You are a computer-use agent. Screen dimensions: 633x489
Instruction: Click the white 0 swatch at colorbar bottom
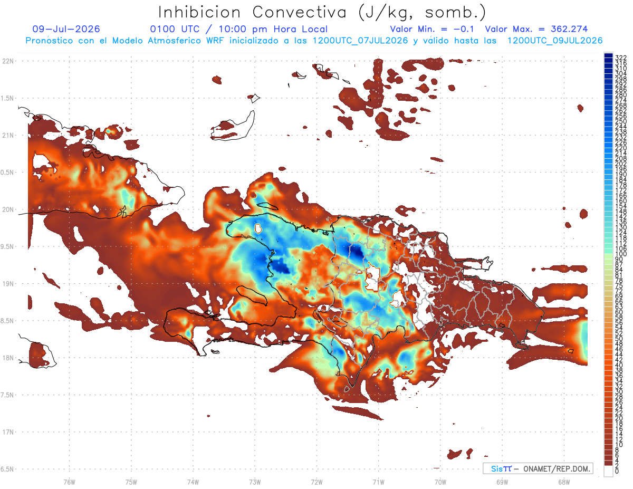coord(608,472)
